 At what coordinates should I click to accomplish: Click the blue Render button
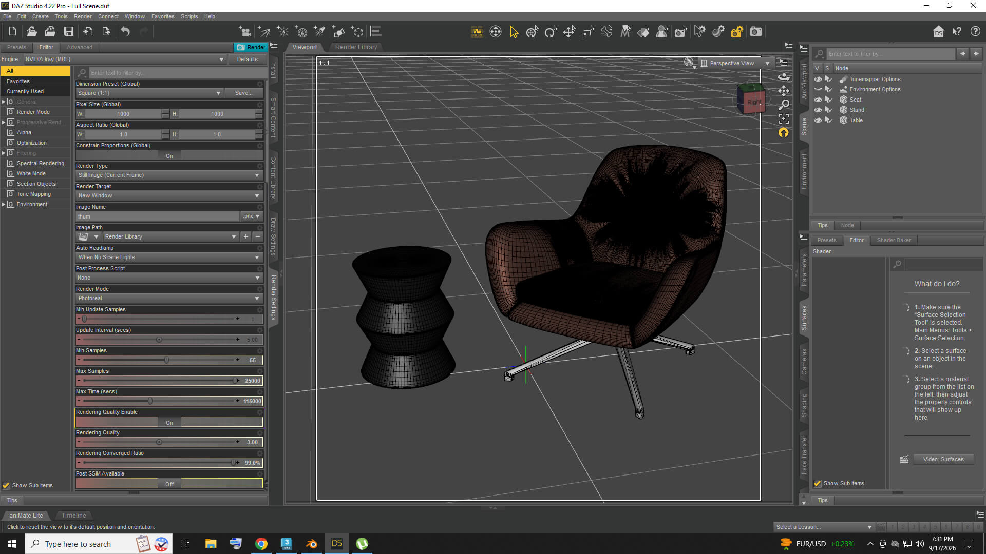point(251,47)
